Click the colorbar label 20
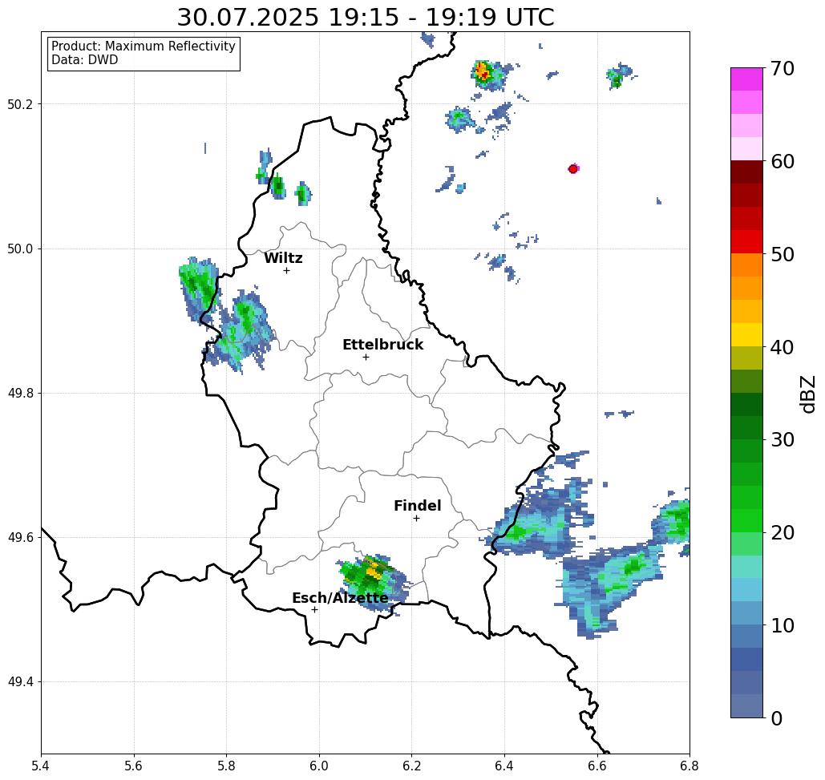This screenshot has height=780, width=825. click(x=783, y=532)
